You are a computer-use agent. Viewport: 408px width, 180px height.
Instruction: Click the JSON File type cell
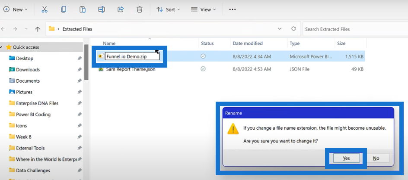coord(300,69)
